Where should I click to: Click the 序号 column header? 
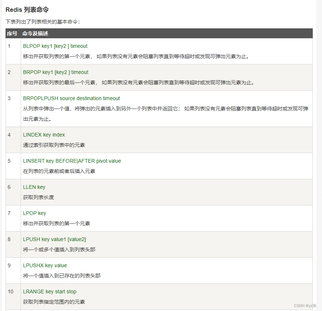coord(11,33)
